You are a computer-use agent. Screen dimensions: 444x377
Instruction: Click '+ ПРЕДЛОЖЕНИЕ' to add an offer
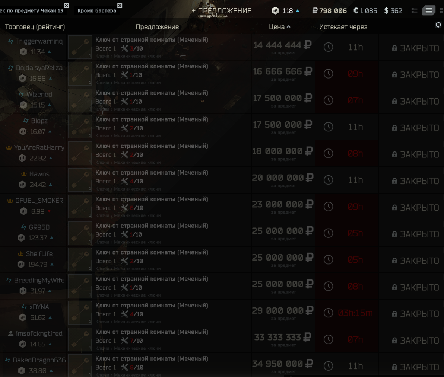click(x=221, y=11)
